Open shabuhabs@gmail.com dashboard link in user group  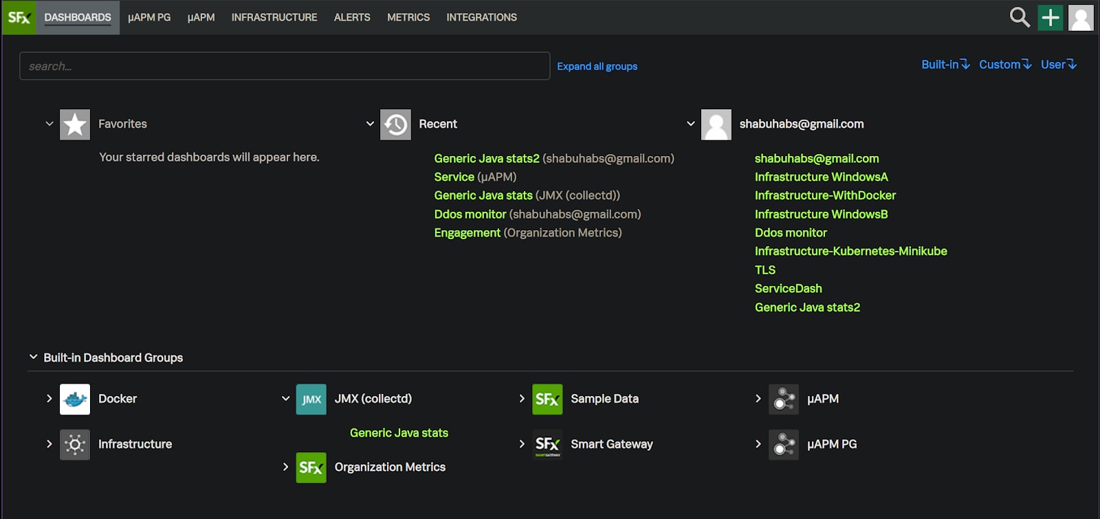tap(817, 159)
